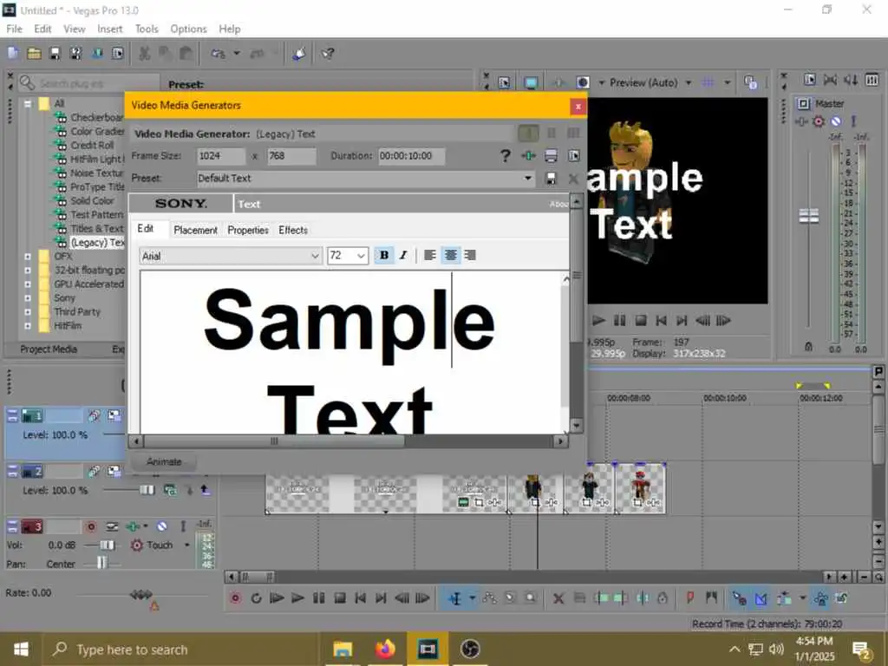Viewport: 888px width, 666px height.
Task: Toggle Automatic Crossfades in timeline toolbar
Action: (x=761, y=598)
